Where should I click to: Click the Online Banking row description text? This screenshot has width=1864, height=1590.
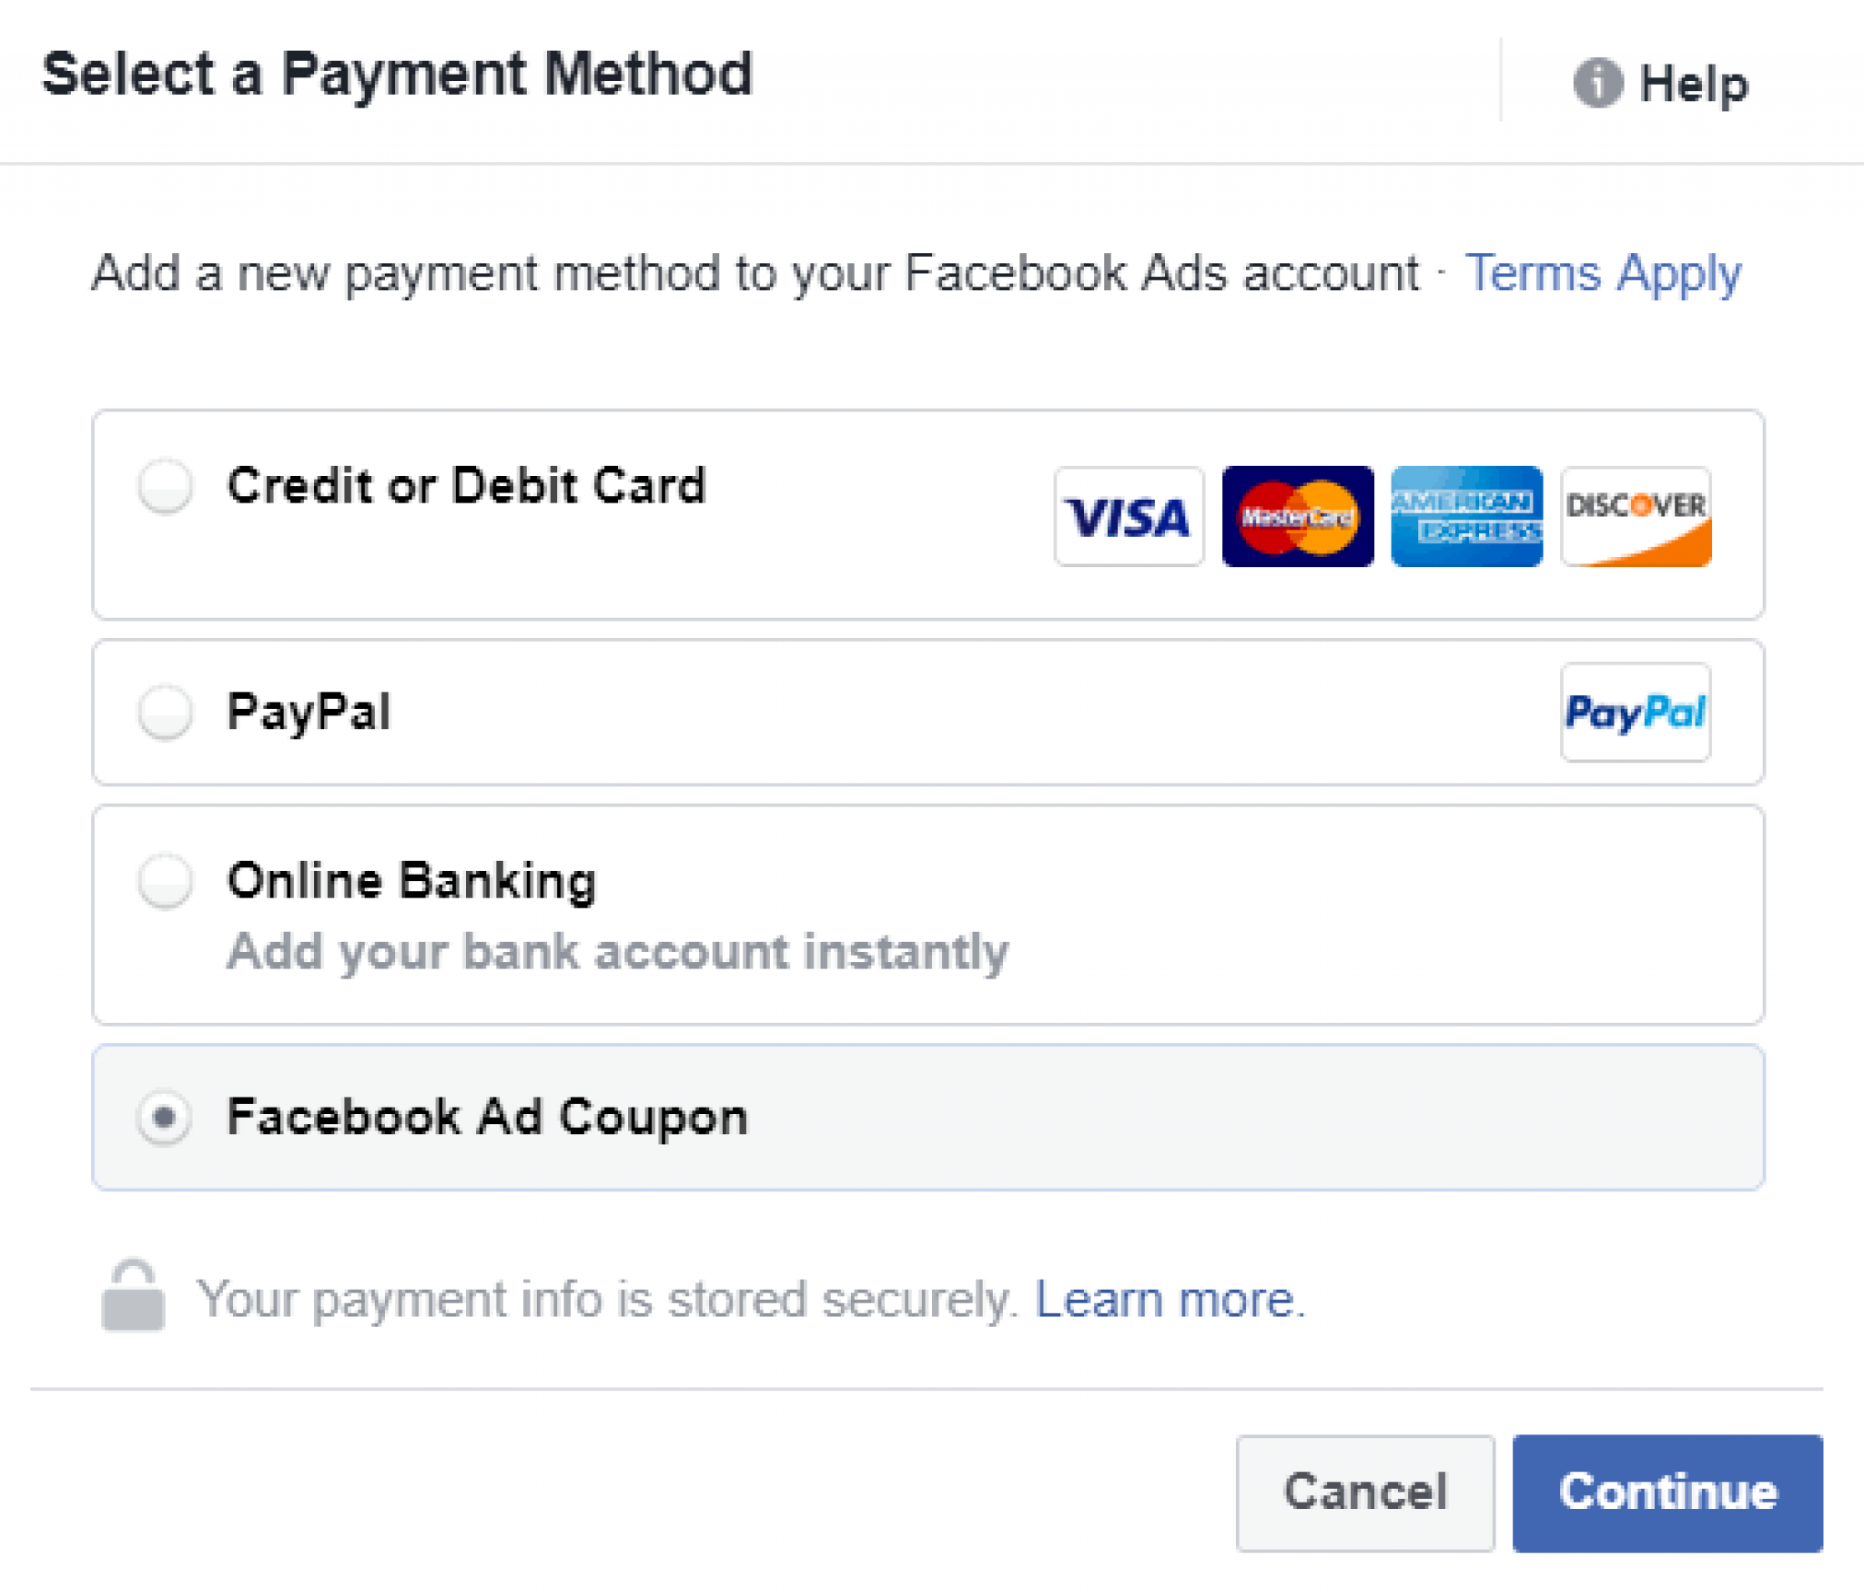point(616,952)
